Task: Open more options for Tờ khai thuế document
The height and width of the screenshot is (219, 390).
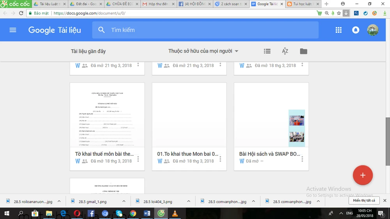Action: (138, 159)
